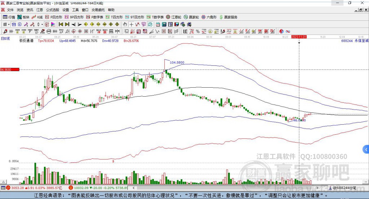Click the 沪 index 3053.28 status
369x199 pixels.
coord(34,188)
